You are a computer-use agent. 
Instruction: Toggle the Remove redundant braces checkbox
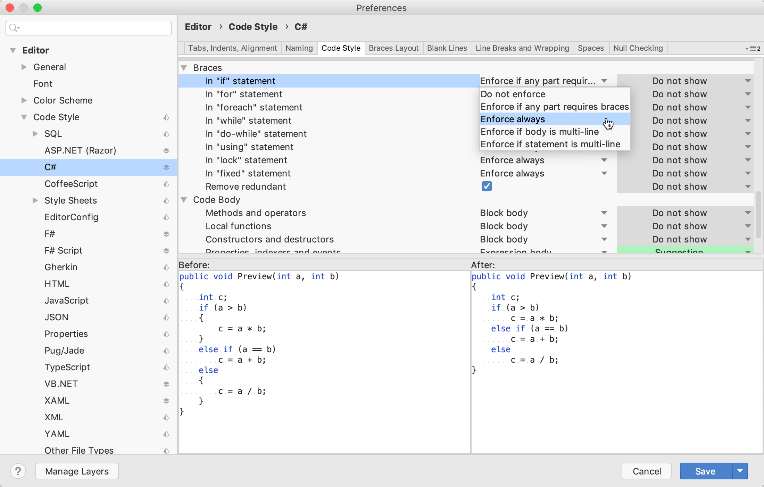pyautogui.click(x=486, y=186)
